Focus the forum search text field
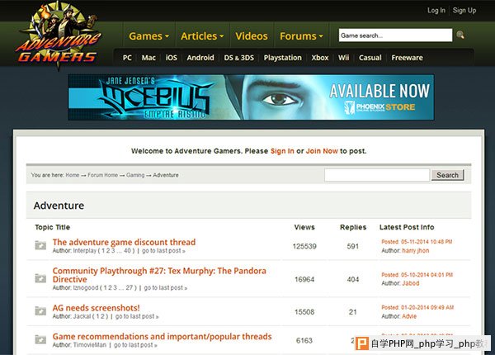This screenshot has width=495, height=355. click(x=377, y=175)
